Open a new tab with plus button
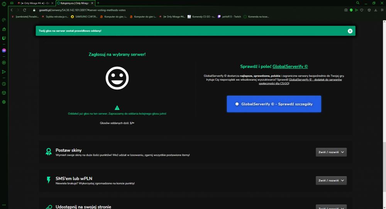The height and width of the screenshot is (209, 386). pos(98,3)
